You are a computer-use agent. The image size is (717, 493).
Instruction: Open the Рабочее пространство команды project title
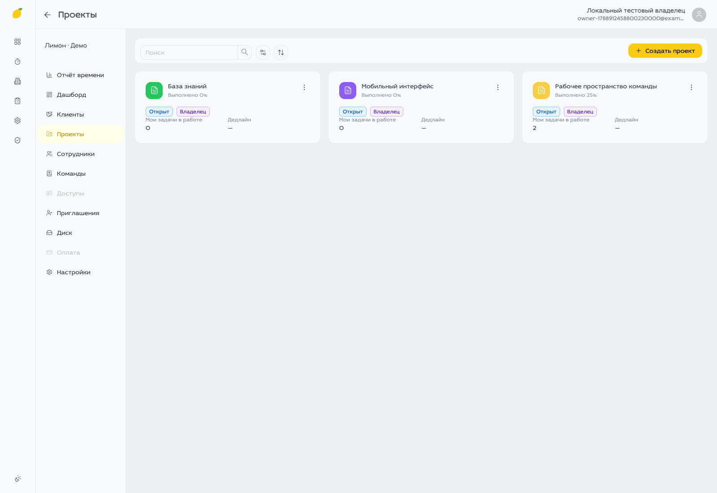click(x=606, y=86)
